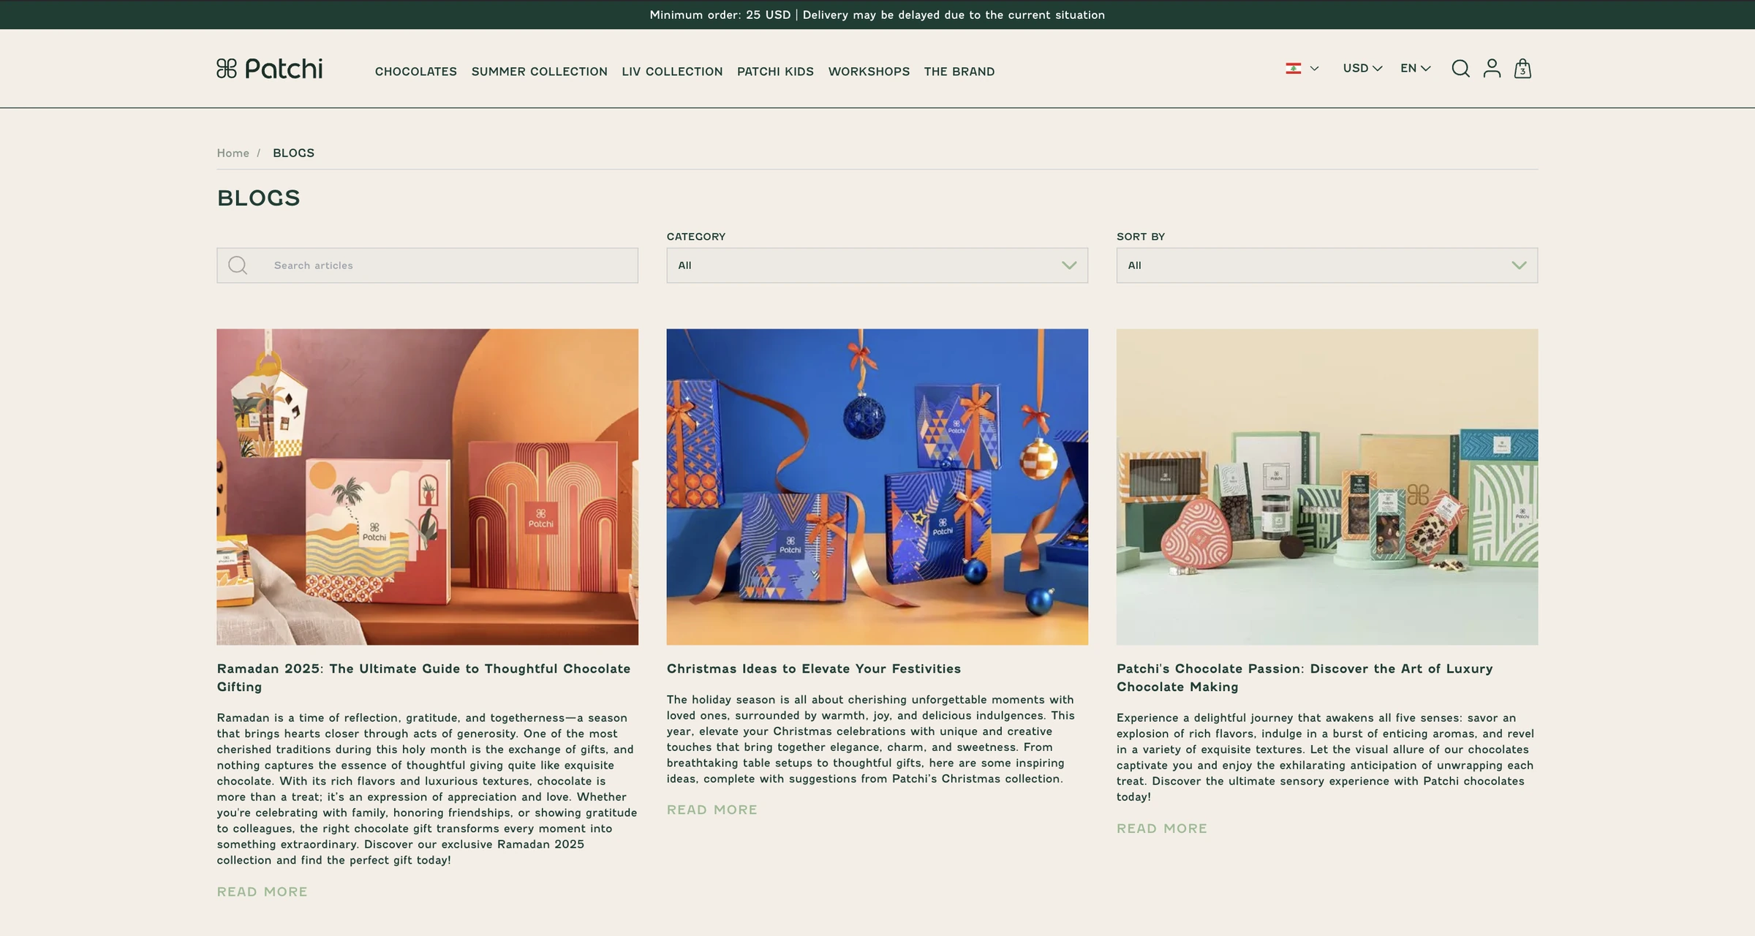Screen dimensions: 1755x936
Task: Open the USD currency dropdown
Action: tap(1362, 68)
